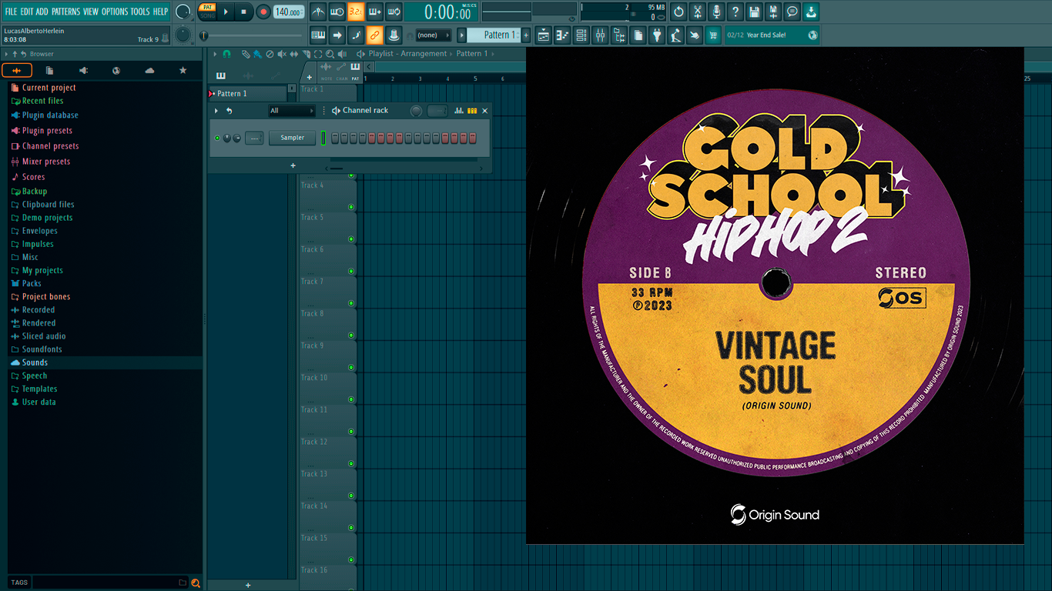The height and width of the screenshot is (591, 1052).
Task: Toggle the metronome icon
Action: pyautogui.click(x=317, y=12)
